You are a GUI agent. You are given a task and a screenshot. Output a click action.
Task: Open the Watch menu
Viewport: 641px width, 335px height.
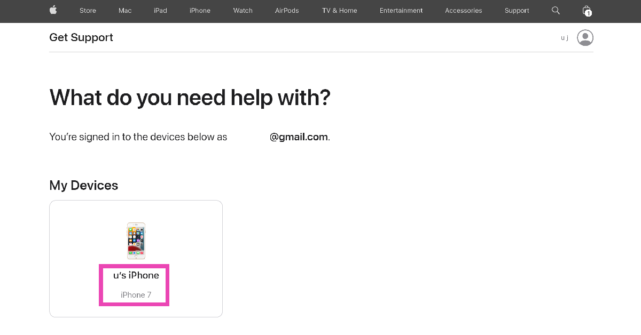[243, 11]
